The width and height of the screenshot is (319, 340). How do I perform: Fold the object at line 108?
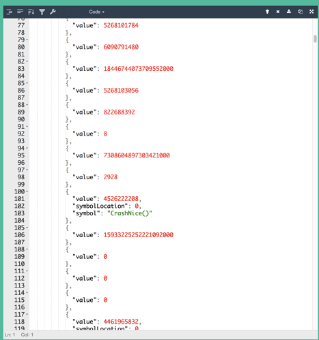pyautogui.click(x=27, y=249)
